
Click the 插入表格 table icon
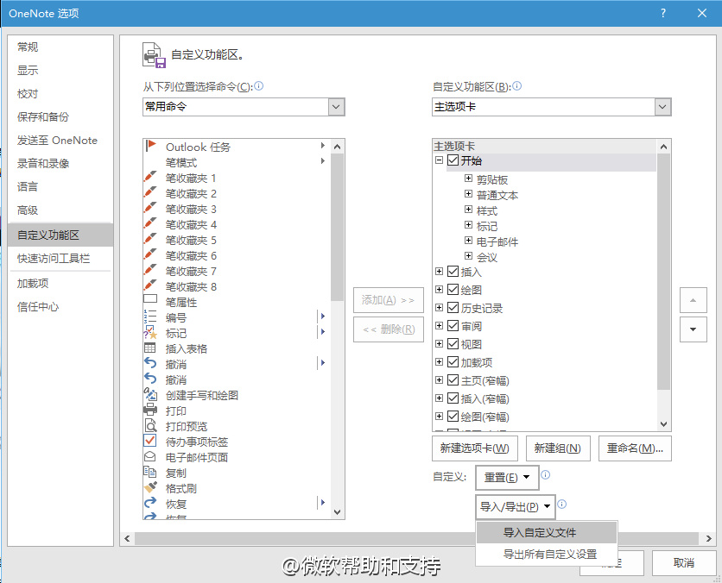pyautogui.click(x=150, y=348)
